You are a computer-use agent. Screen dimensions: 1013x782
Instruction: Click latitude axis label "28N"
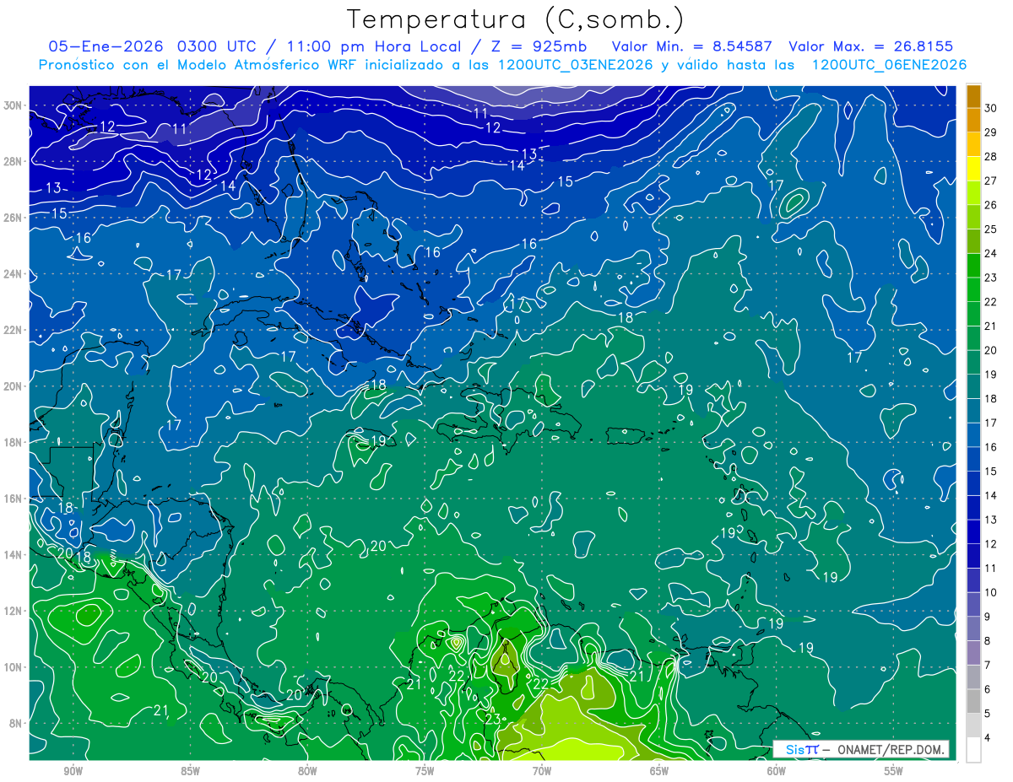point(14,161)
